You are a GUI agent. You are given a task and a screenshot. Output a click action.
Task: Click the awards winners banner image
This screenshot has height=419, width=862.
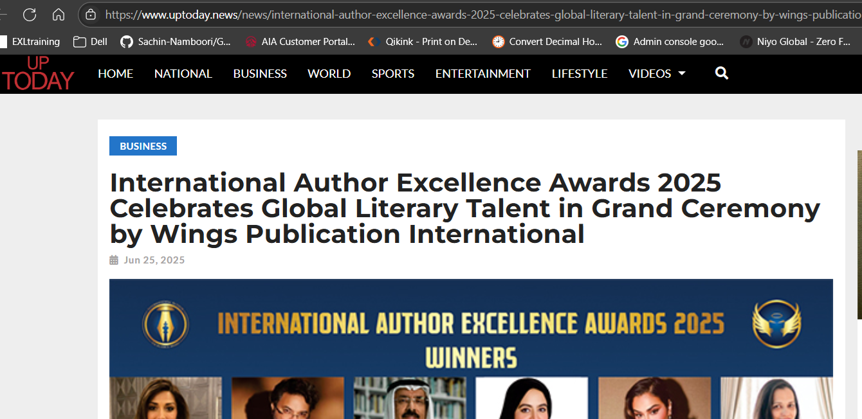point(471,349)
